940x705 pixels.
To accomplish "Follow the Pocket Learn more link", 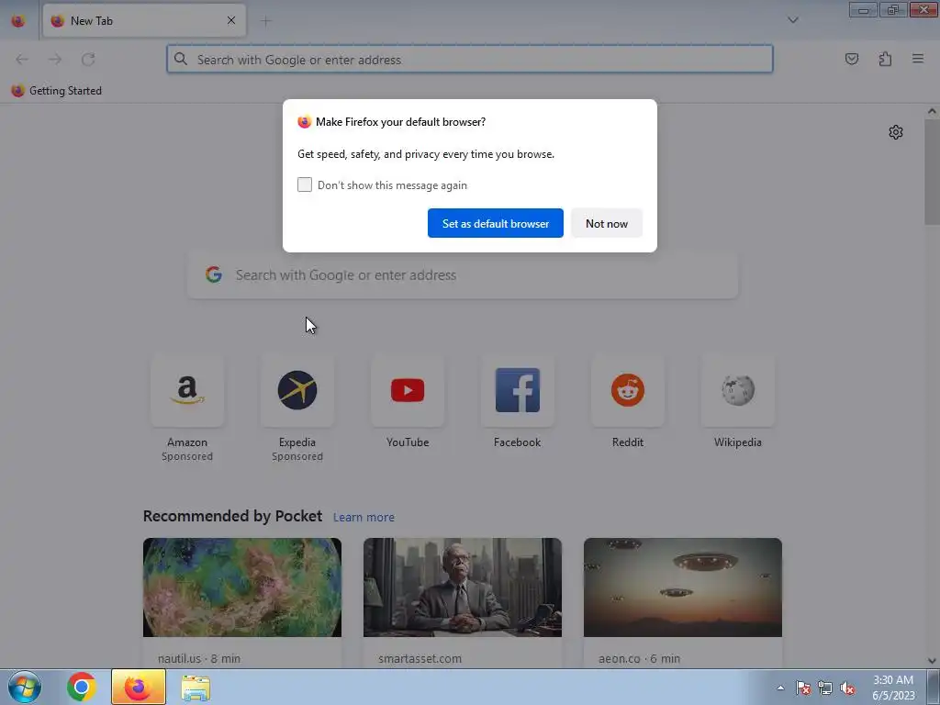I will point(364,517).
